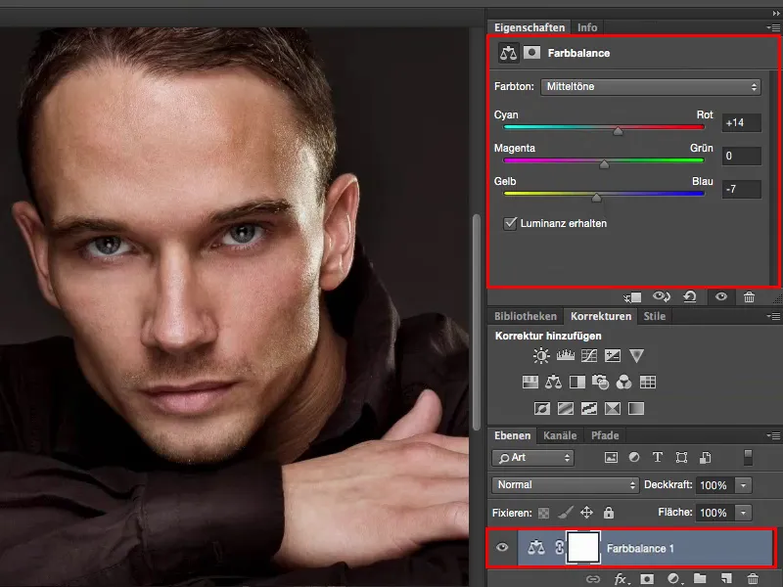The image size is (783, 587).
Task: Switch to the Eigenschaften tab
Action: click(x=530, y=28)
